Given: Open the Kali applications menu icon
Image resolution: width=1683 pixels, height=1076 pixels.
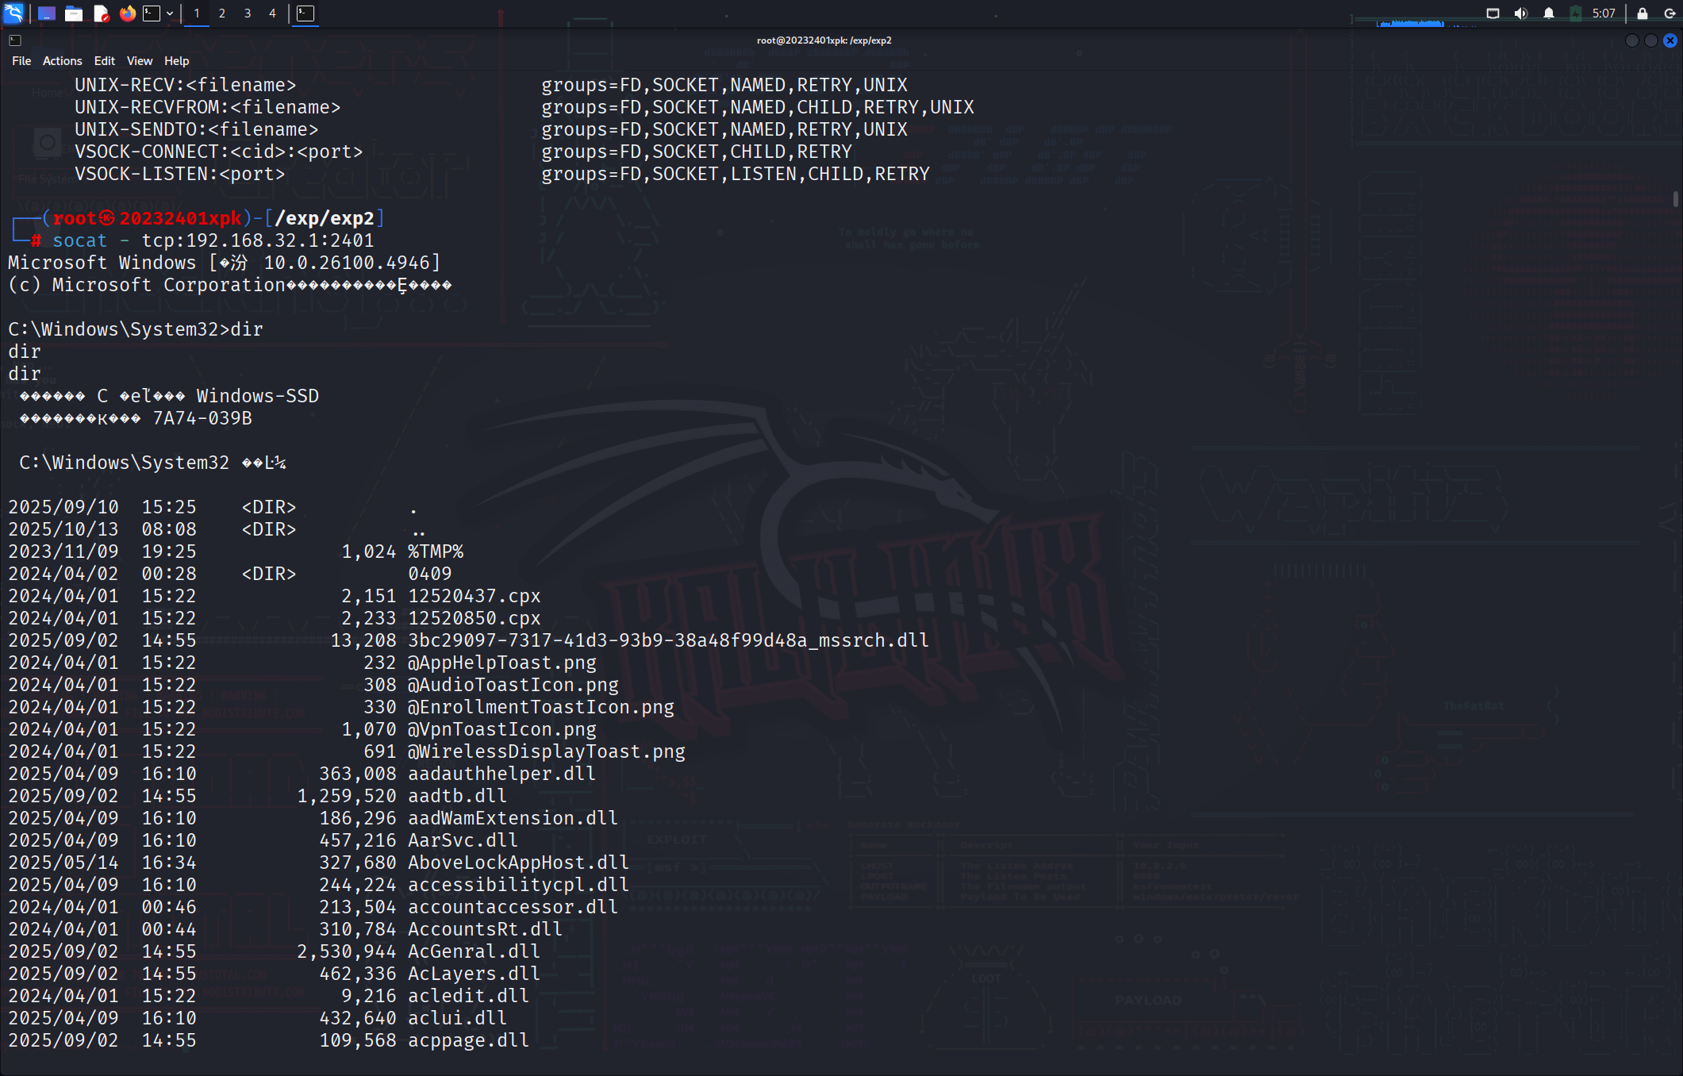Looking at the screenshot, I should click(x=13, y=13).
